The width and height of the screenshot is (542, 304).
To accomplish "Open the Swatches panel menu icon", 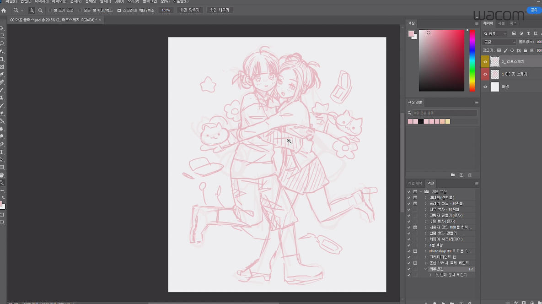I will point(477,103).
